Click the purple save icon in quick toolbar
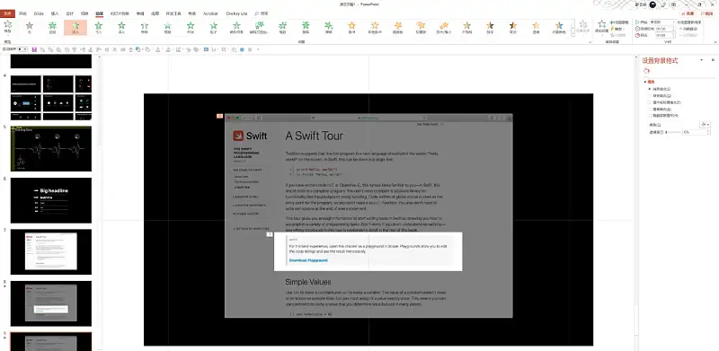 coord(34,49)
